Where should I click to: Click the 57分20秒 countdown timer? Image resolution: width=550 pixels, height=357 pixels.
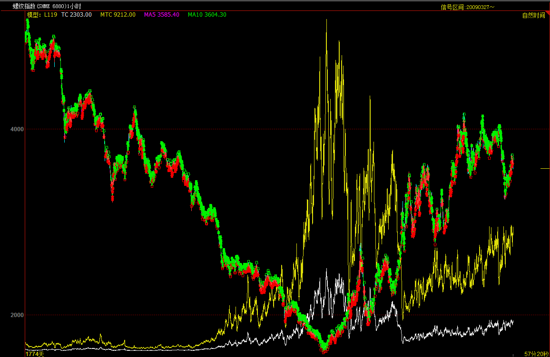tap(537, 354)
